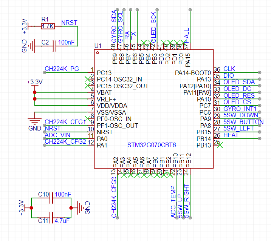Select the OLED_RES net label

[x=239, y=95]
